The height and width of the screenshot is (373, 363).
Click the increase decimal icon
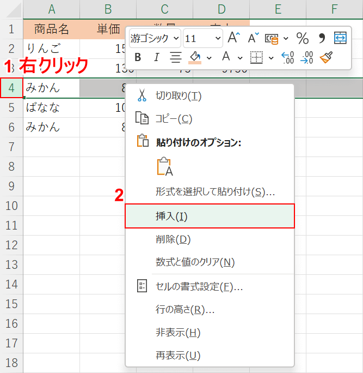point(287,57)
